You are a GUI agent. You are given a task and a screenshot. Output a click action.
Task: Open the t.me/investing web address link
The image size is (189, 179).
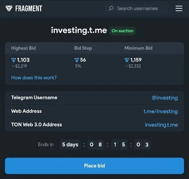point(161,111)
